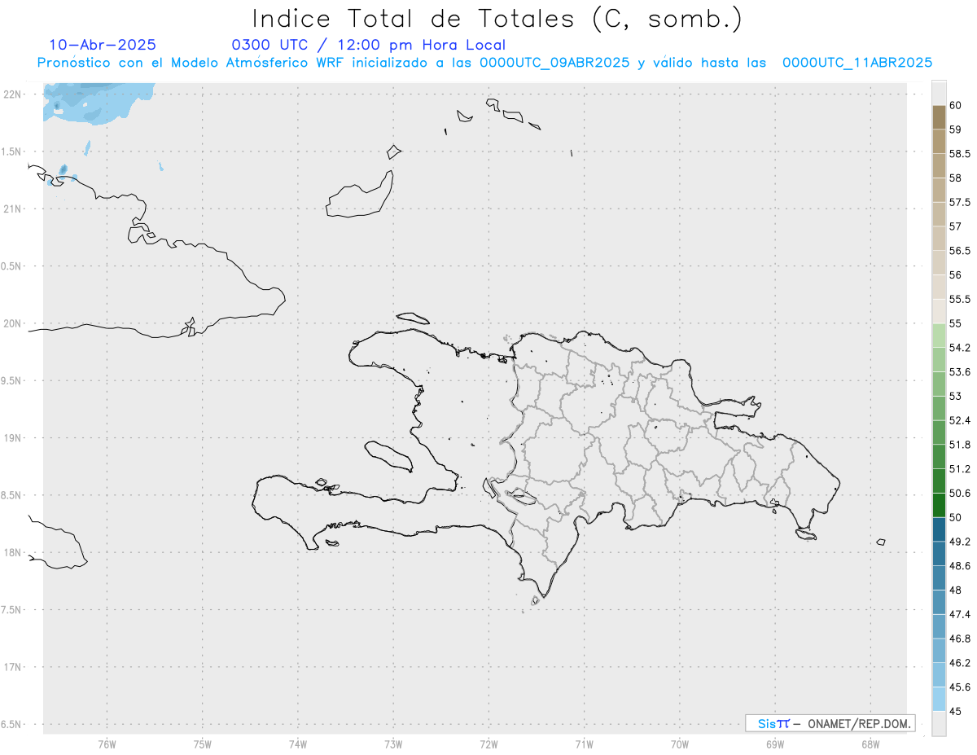Click the colorbar label '48.6'
The height and width of the screenshot is (755, 977).
(959, 565)
